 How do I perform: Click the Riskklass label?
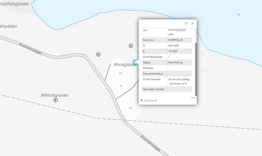[x=148, y=68]
